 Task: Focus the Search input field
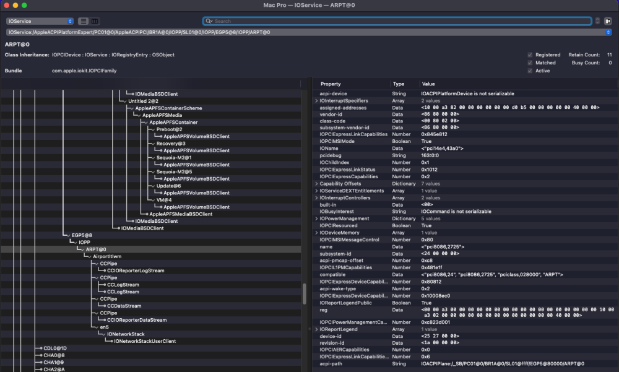pos(397,21)
